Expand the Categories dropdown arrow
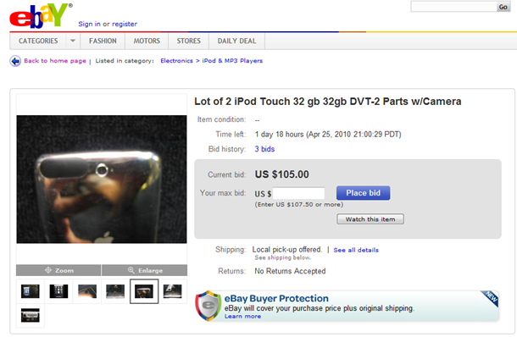The width and height of the screenshot is (517, 337). coord(73,41)
